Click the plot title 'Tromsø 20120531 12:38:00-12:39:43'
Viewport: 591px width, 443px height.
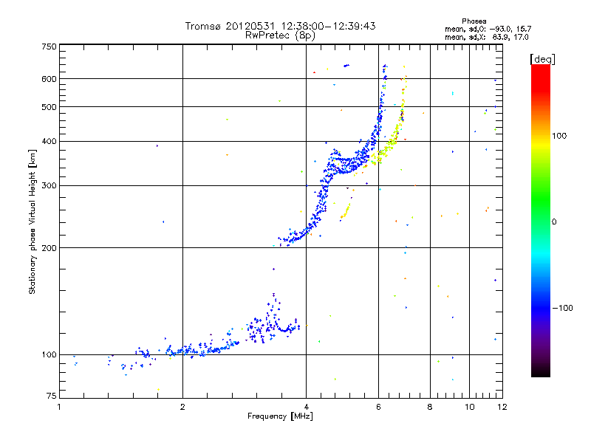click(x=280, y=26)
